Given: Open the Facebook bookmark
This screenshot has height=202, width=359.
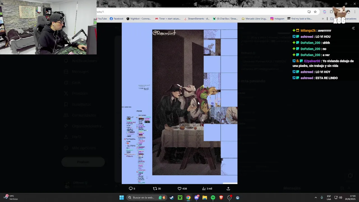Looking at the screenshot, I should pos(116,19).
